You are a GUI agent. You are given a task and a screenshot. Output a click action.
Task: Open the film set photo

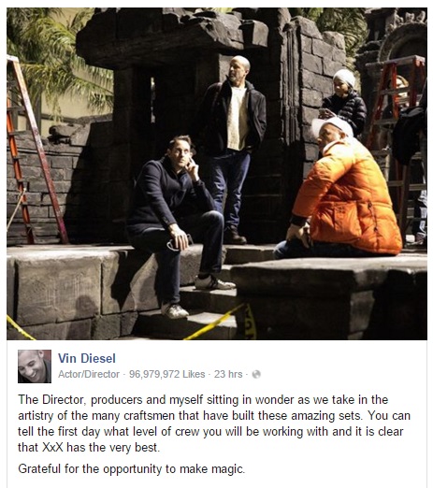[217, 174]
